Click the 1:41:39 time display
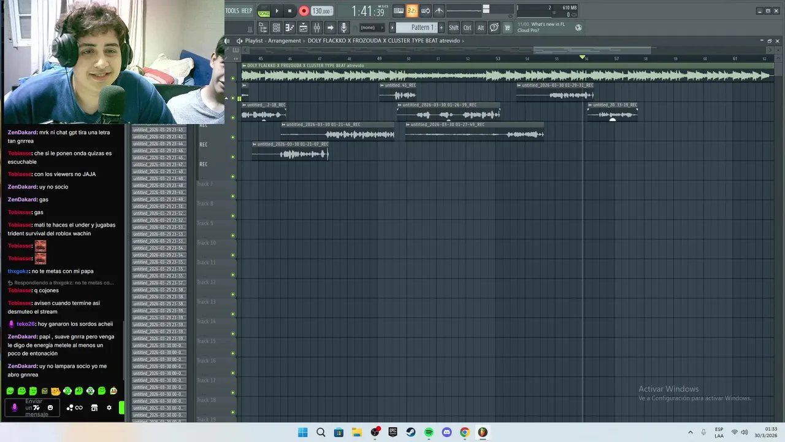 pyautogui.click(x=368, y=11)
